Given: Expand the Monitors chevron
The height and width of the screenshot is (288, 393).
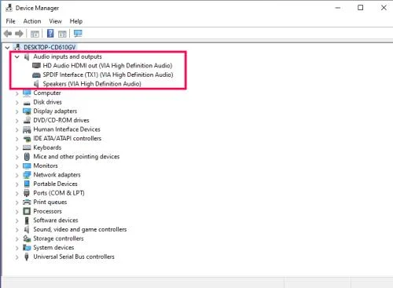Looking at the screenshot, I should pos(17,166).
